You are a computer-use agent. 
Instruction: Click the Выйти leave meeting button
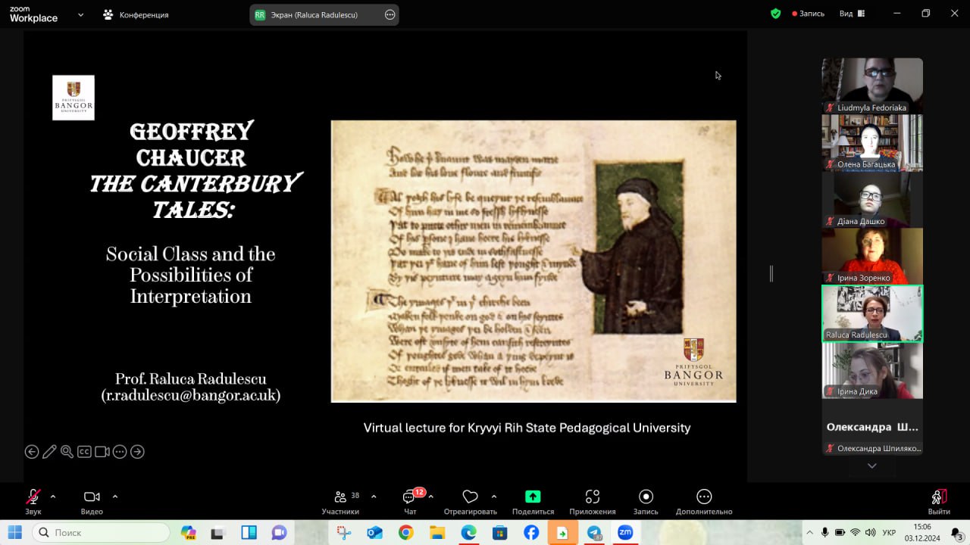tap(939, 502)
